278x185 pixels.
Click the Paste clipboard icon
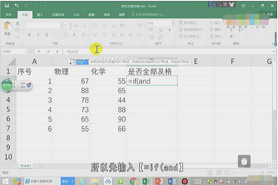coord(7,26)
